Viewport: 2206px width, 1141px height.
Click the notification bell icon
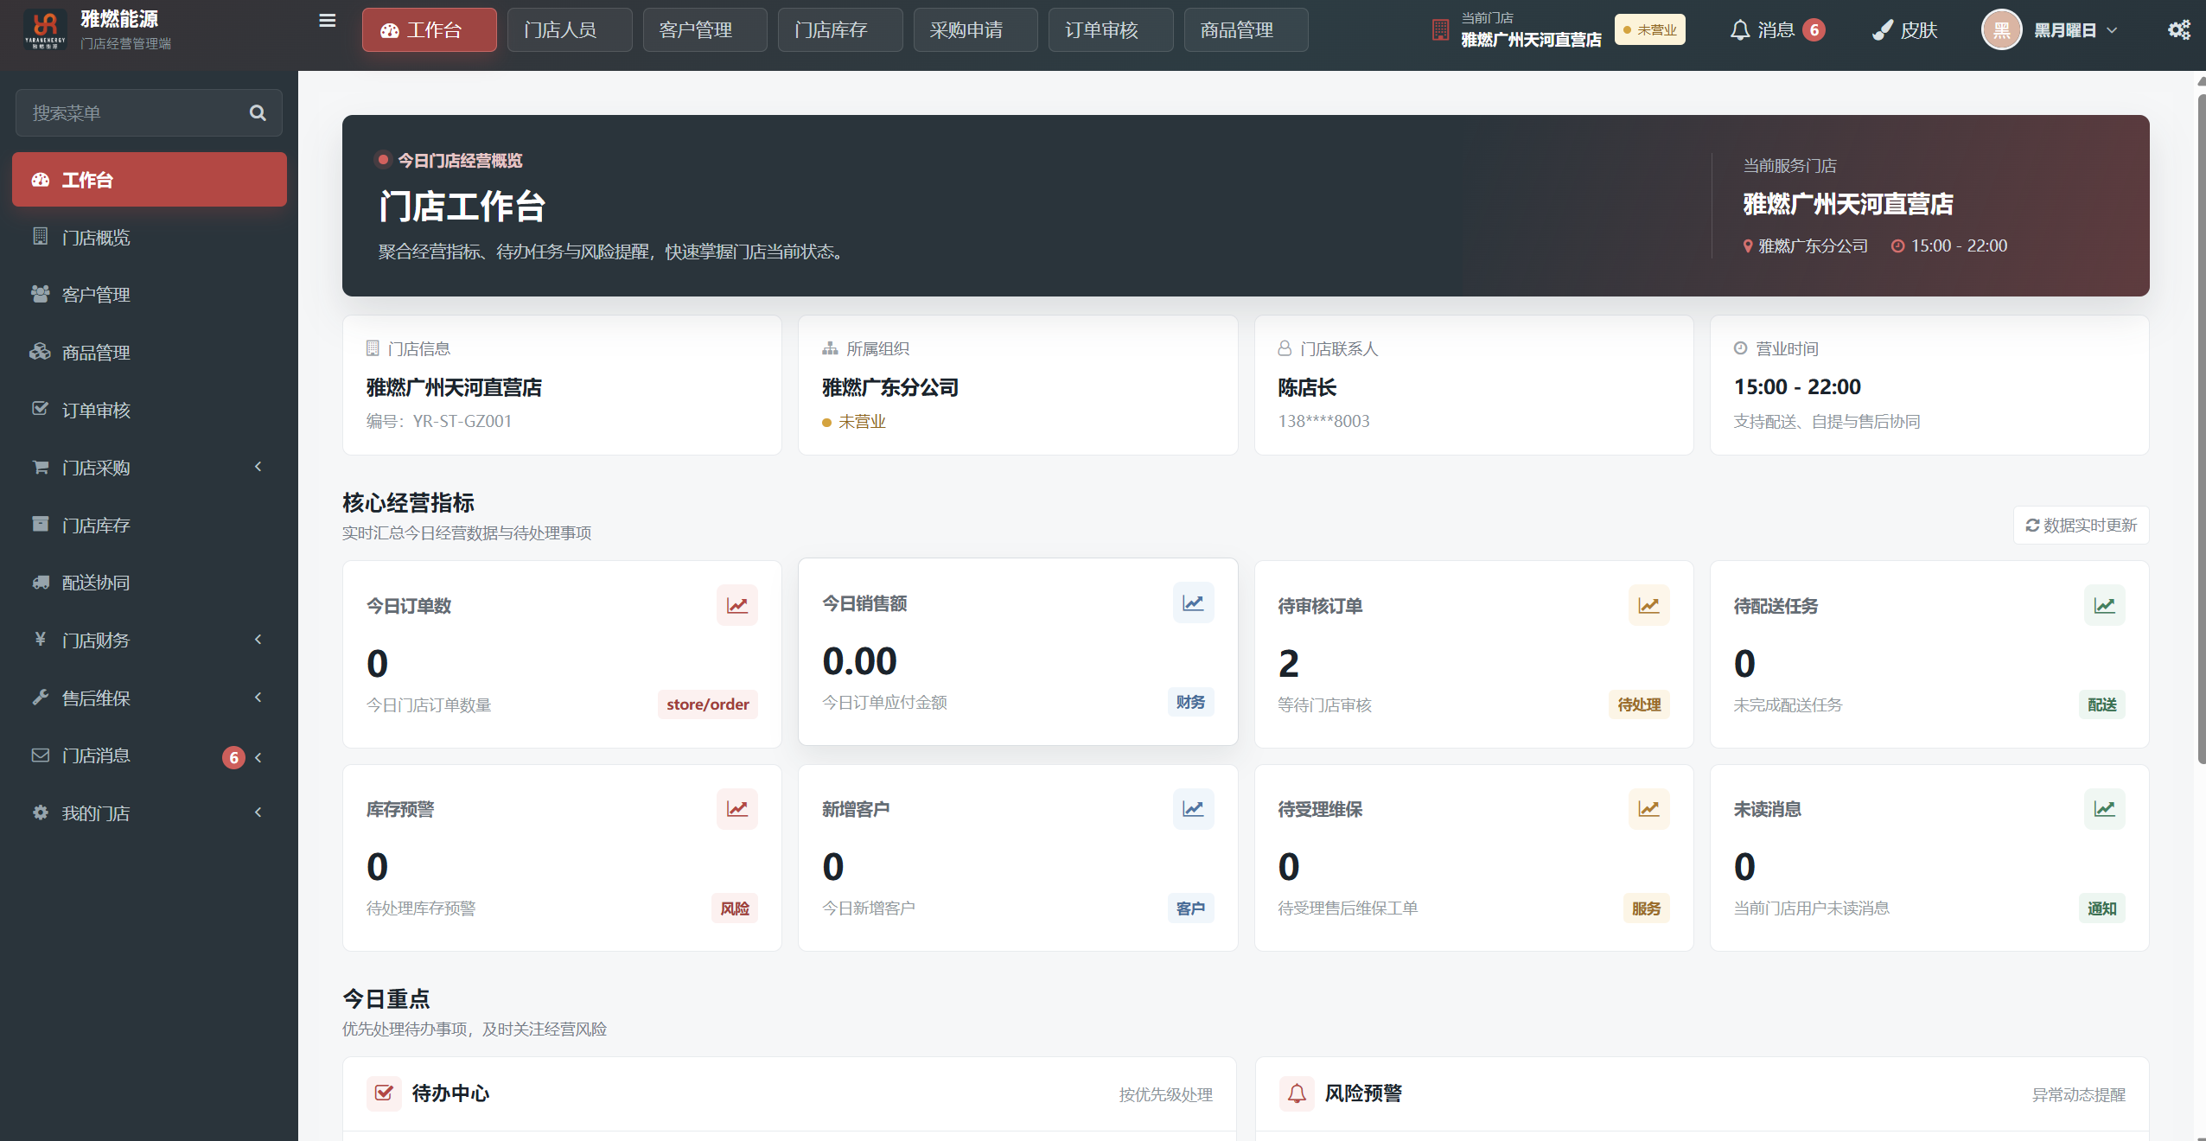1739,30
